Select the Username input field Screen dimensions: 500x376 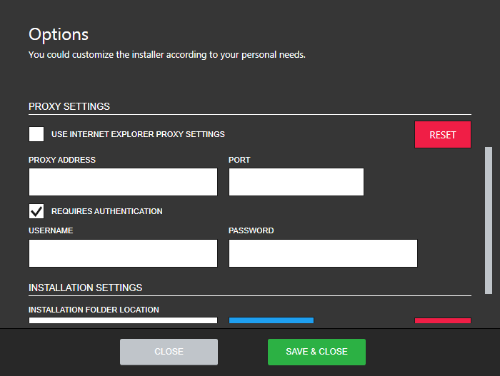coord(123,253)
